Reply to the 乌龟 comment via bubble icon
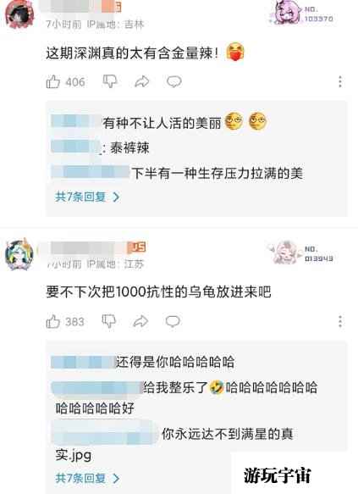358x494 pixels. (173, 321)
